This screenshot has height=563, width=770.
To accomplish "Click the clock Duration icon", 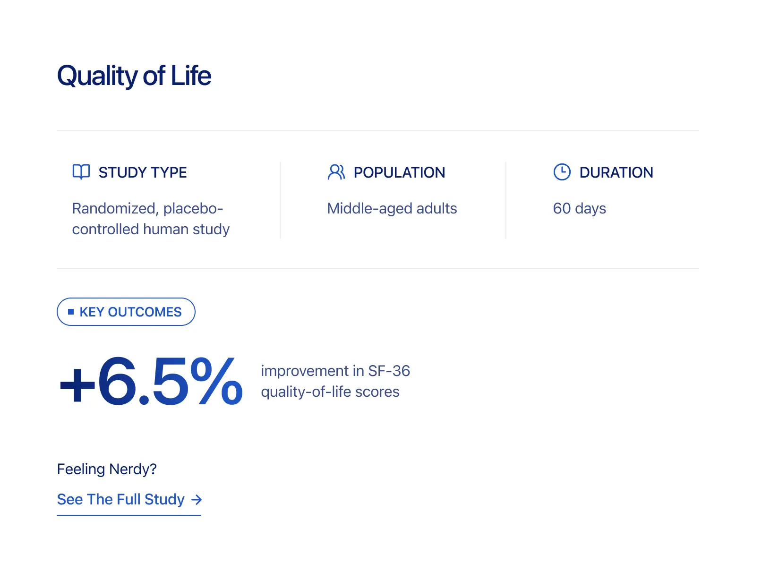I will 562,172.
